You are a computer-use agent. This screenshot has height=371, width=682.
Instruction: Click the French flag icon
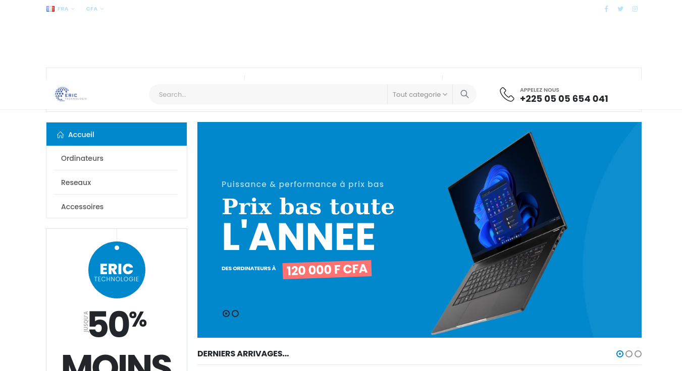point(50,9)
